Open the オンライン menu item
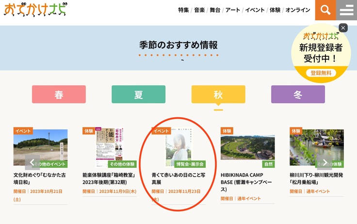Viewport: 357px width, 224px height. pos(298,10)
